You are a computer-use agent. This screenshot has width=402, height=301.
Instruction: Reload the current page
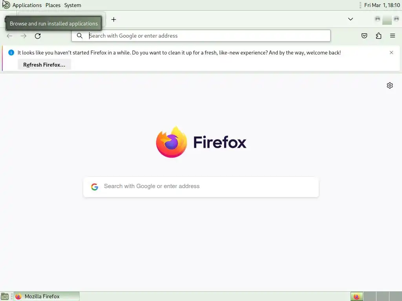(x=38, y=36)
